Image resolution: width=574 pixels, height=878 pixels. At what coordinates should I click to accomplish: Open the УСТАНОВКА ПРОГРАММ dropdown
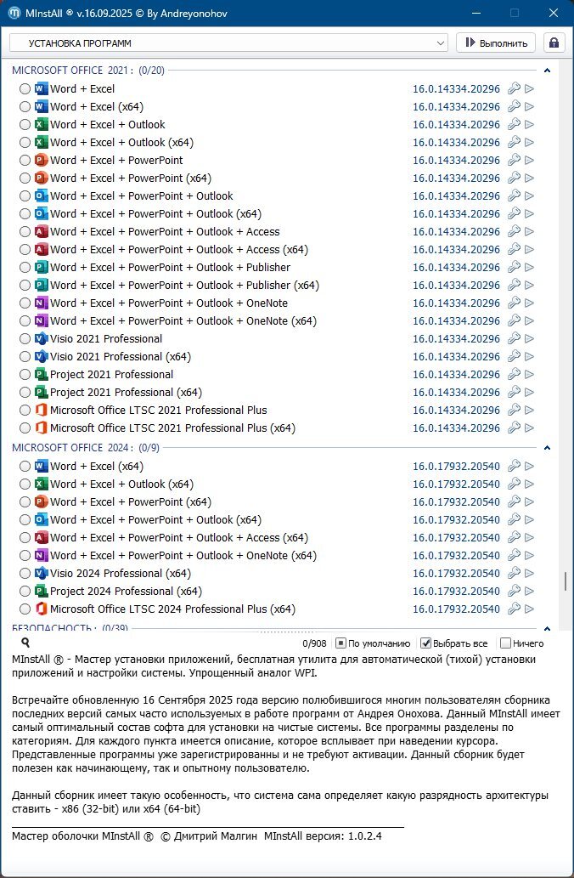tap(440, 42)
